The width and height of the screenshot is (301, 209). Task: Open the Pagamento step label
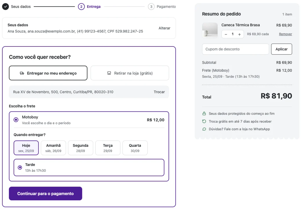click(166, 7)
